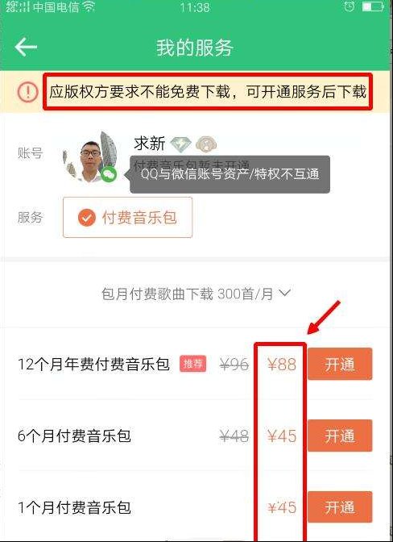Tap the user profile avatar photo

(x=91, y=157)
